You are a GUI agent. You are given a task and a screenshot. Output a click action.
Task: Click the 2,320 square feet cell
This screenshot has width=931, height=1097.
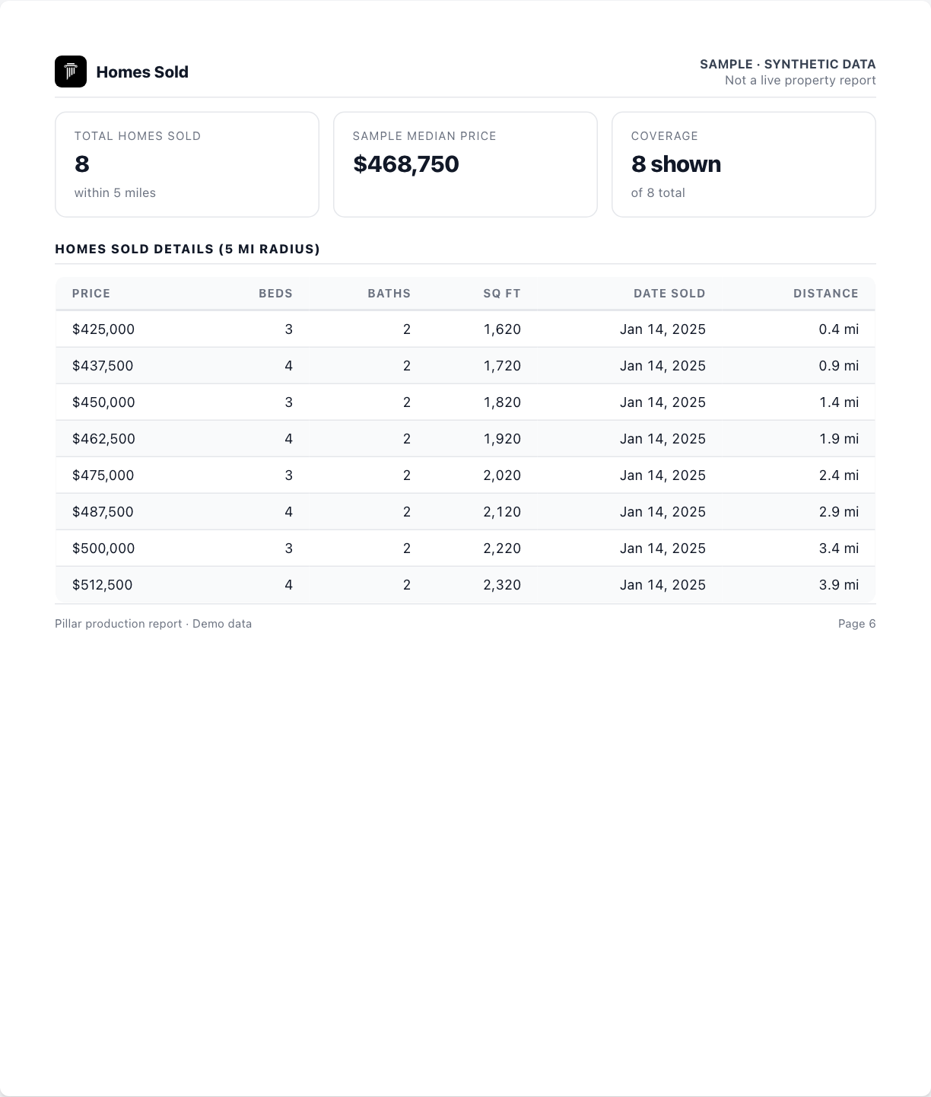(x=502, y=585)
